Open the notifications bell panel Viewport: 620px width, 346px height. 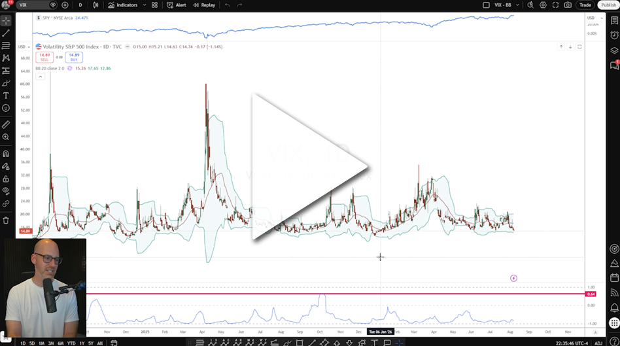614,307
